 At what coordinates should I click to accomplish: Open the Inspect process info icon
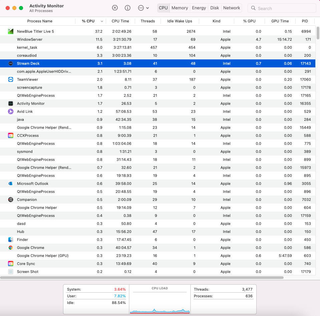tap(127, 8)
